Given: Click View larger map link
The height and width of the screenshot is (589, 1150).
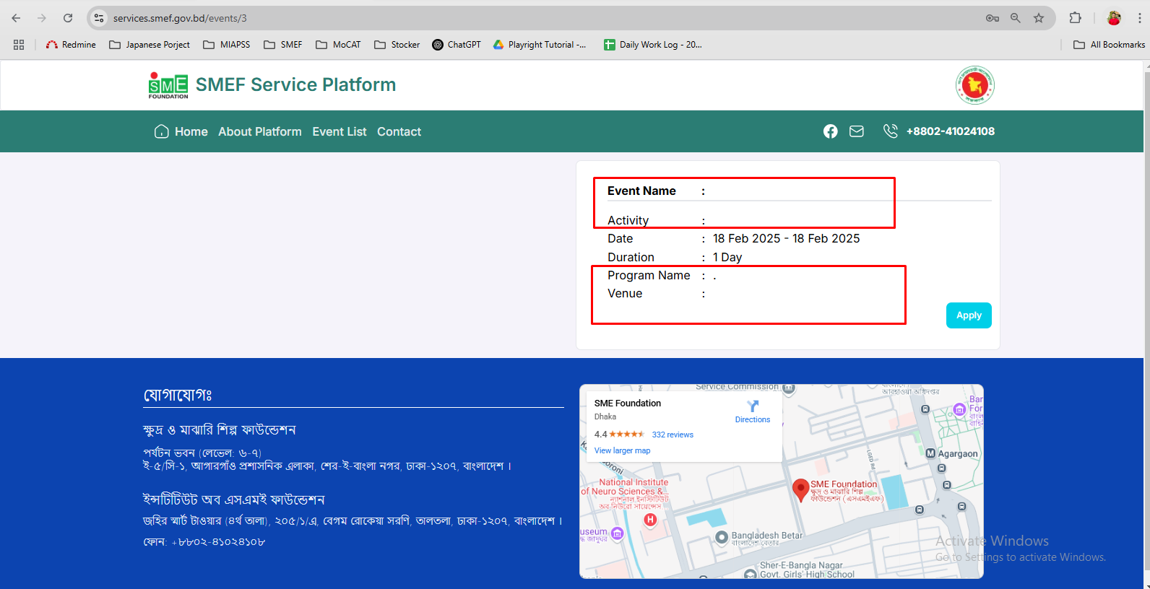Looking at the screenshot, I should pos(622,450).
